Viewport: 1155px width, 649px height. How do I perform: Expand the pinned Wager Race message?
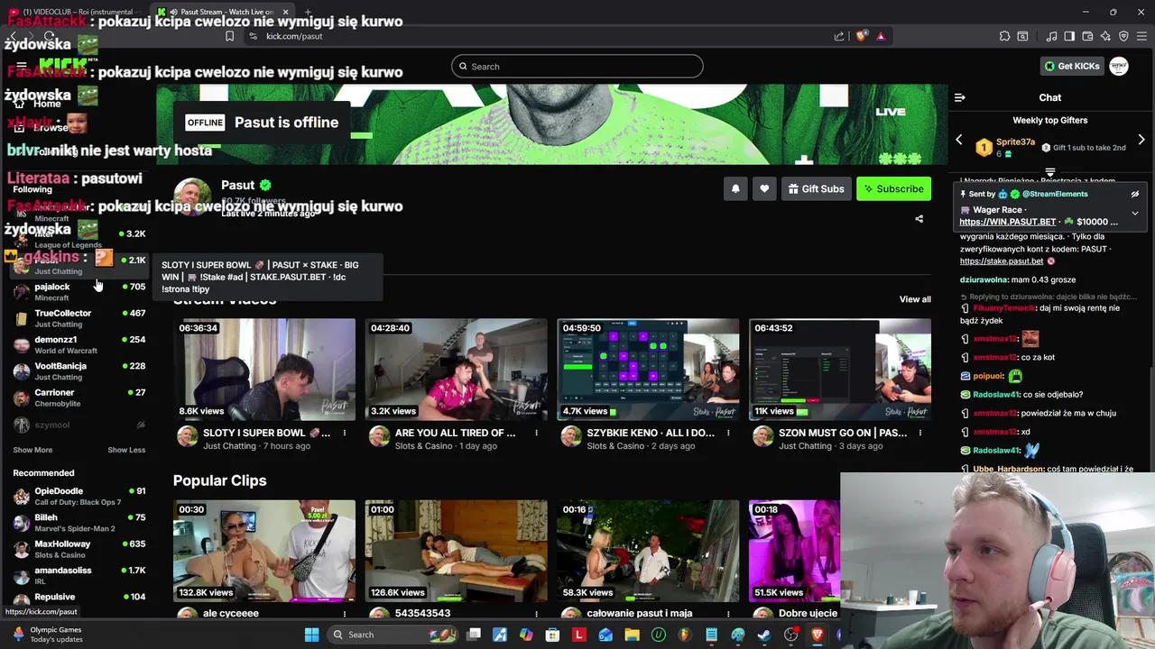pyautogui.click(x=1135, y=214)
